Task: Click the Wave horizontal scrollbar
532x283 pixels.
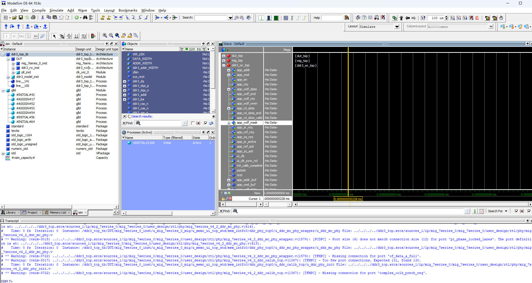Action: pyautogui.click(x=413, y=204)
